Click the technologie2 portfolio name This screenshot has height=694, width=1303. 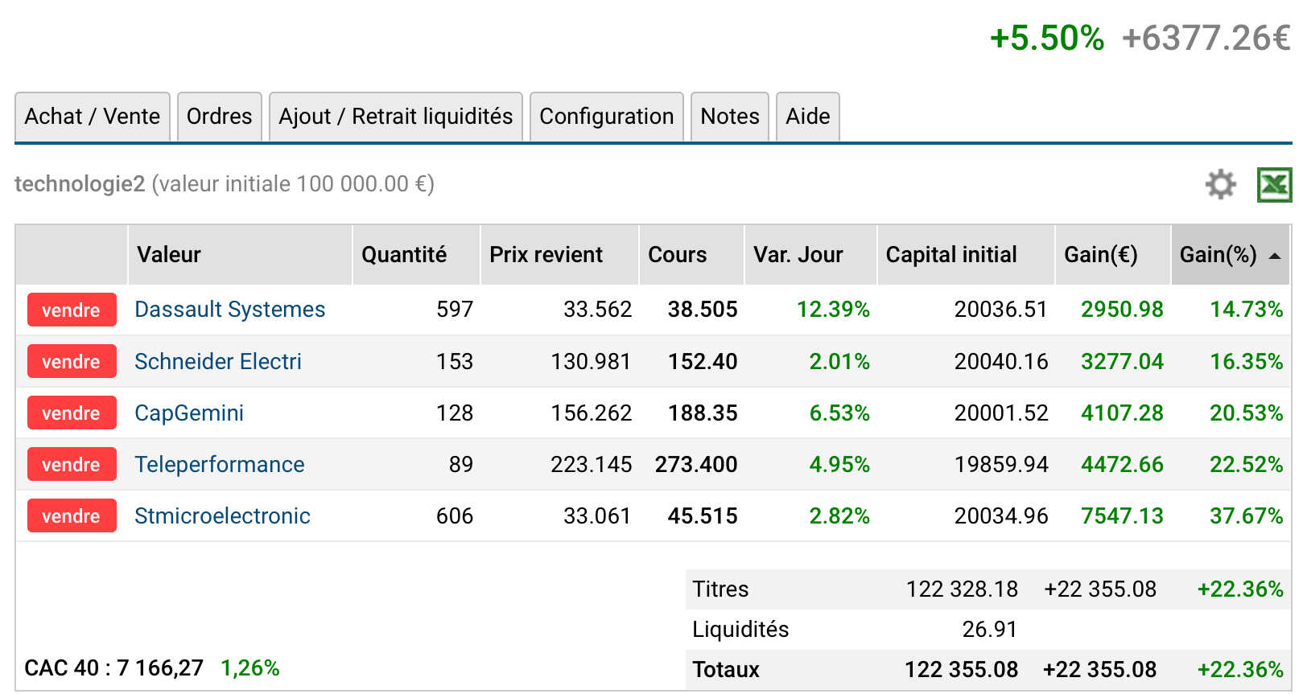point(80,184)
